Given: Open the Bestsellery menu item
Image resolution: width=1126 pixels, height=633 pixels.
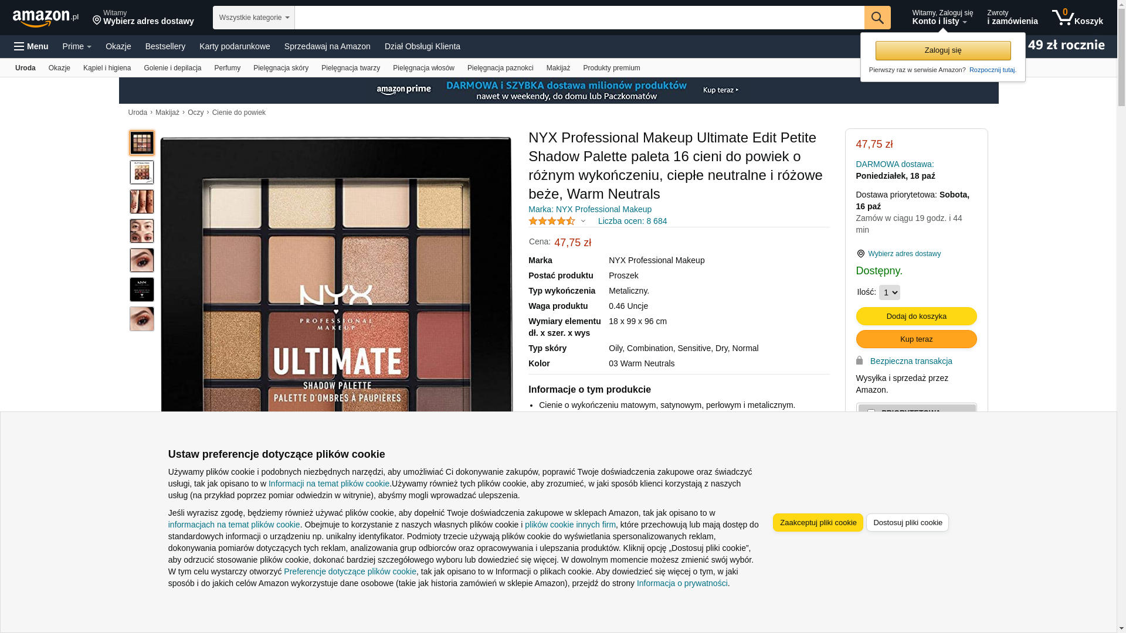Looking at the screenshot, I should coord(165,46).
